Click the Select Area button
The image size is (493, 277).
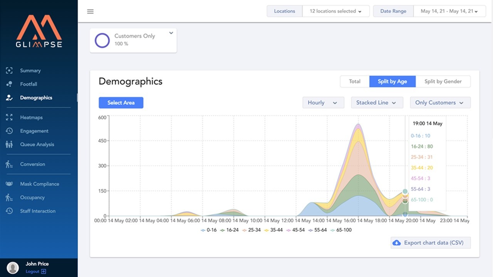point(121,103)
